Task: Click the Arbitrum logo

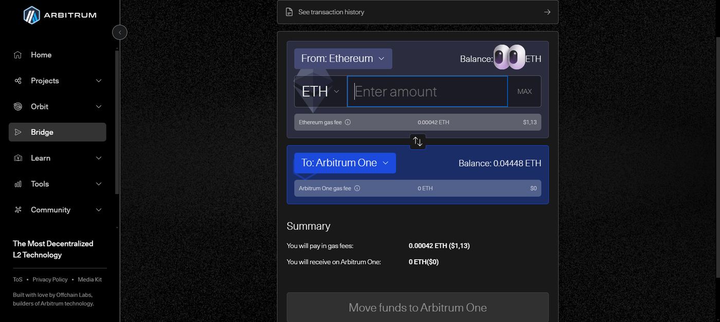Action: (60, 15)
